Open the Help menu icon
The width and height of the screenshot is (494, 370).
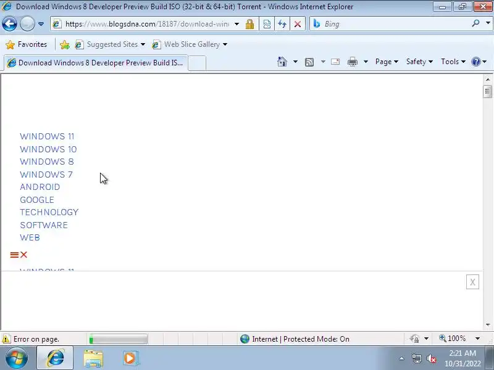click(x=479, y=62)
